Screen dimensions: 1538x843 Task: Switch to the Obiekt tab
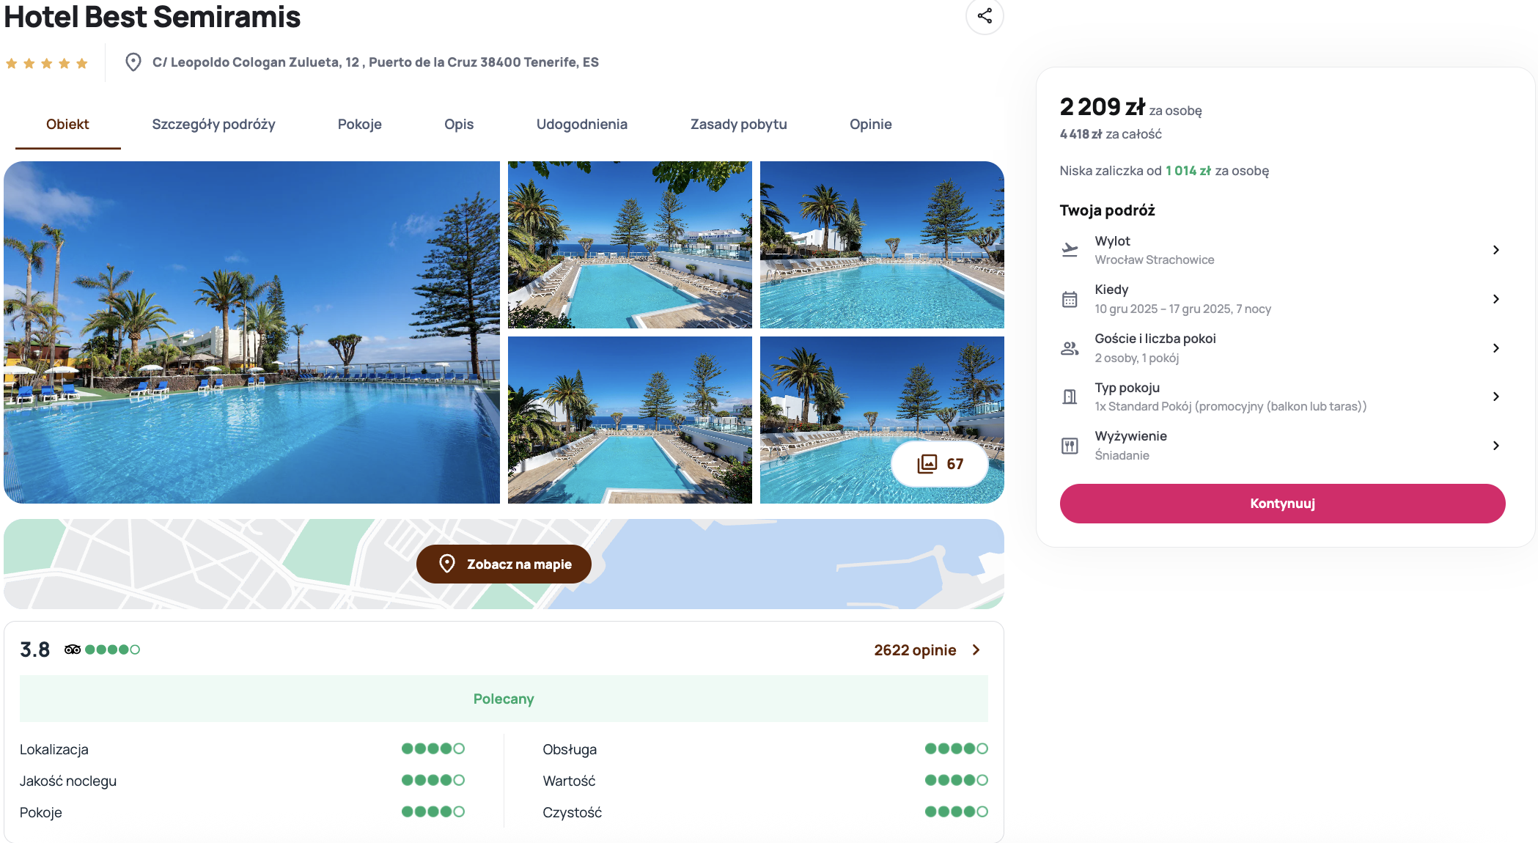click(67, 125)
